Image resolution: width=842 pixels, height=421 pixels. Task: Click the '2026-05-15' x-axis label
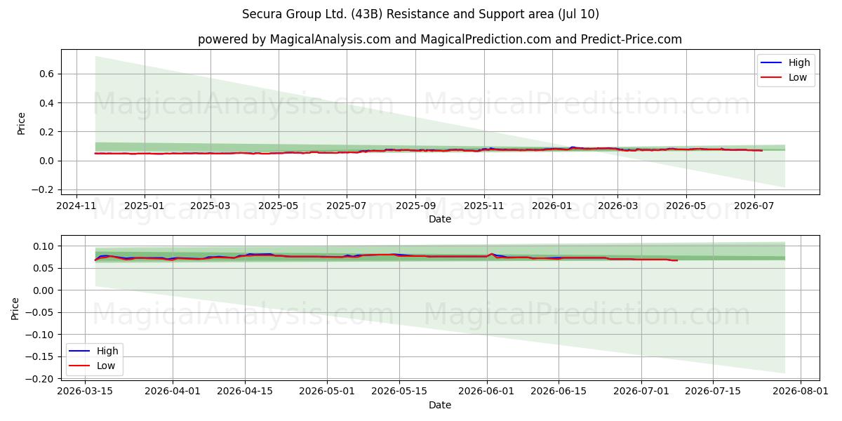[399, 392]
